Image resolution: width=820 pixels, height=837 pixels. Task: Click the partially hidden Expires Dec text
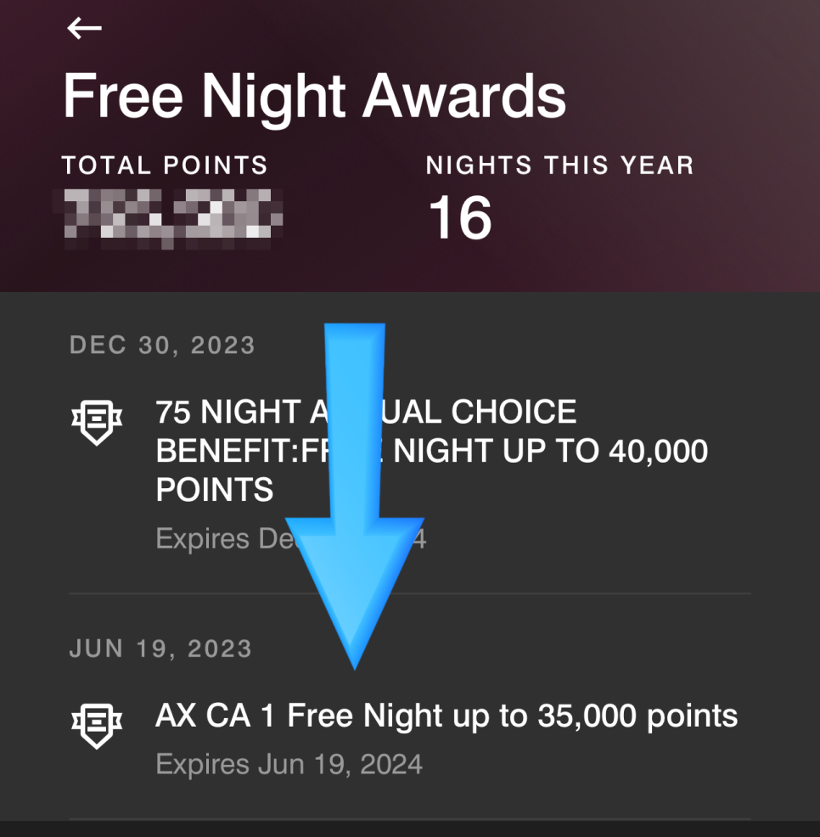pyautogui.click(x=227, y=538)
